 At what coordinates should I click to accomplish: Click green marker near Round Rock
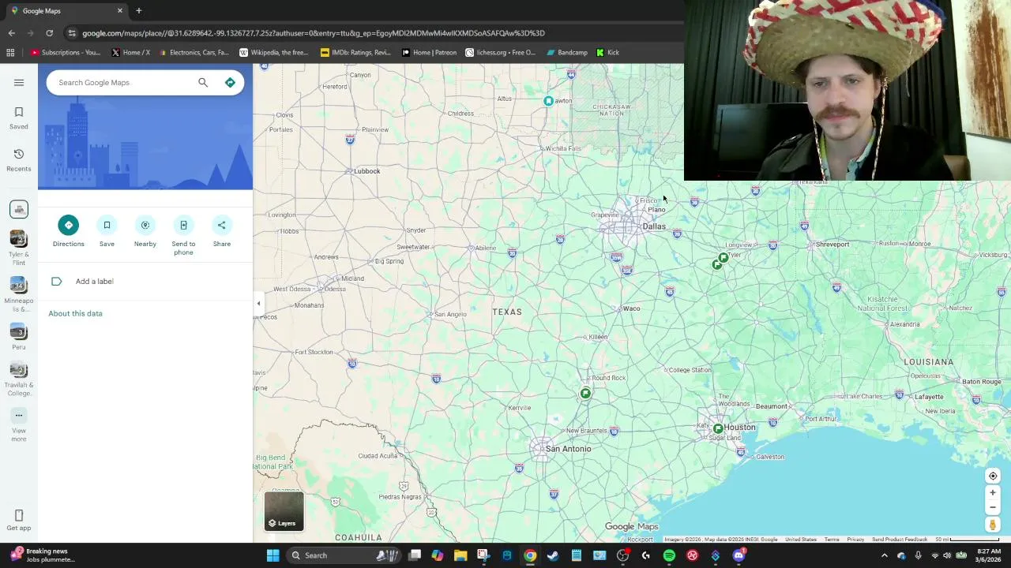585,393
